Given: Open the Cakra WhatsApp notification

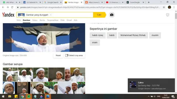Looking at the screenshot, I should pos(151,85).
